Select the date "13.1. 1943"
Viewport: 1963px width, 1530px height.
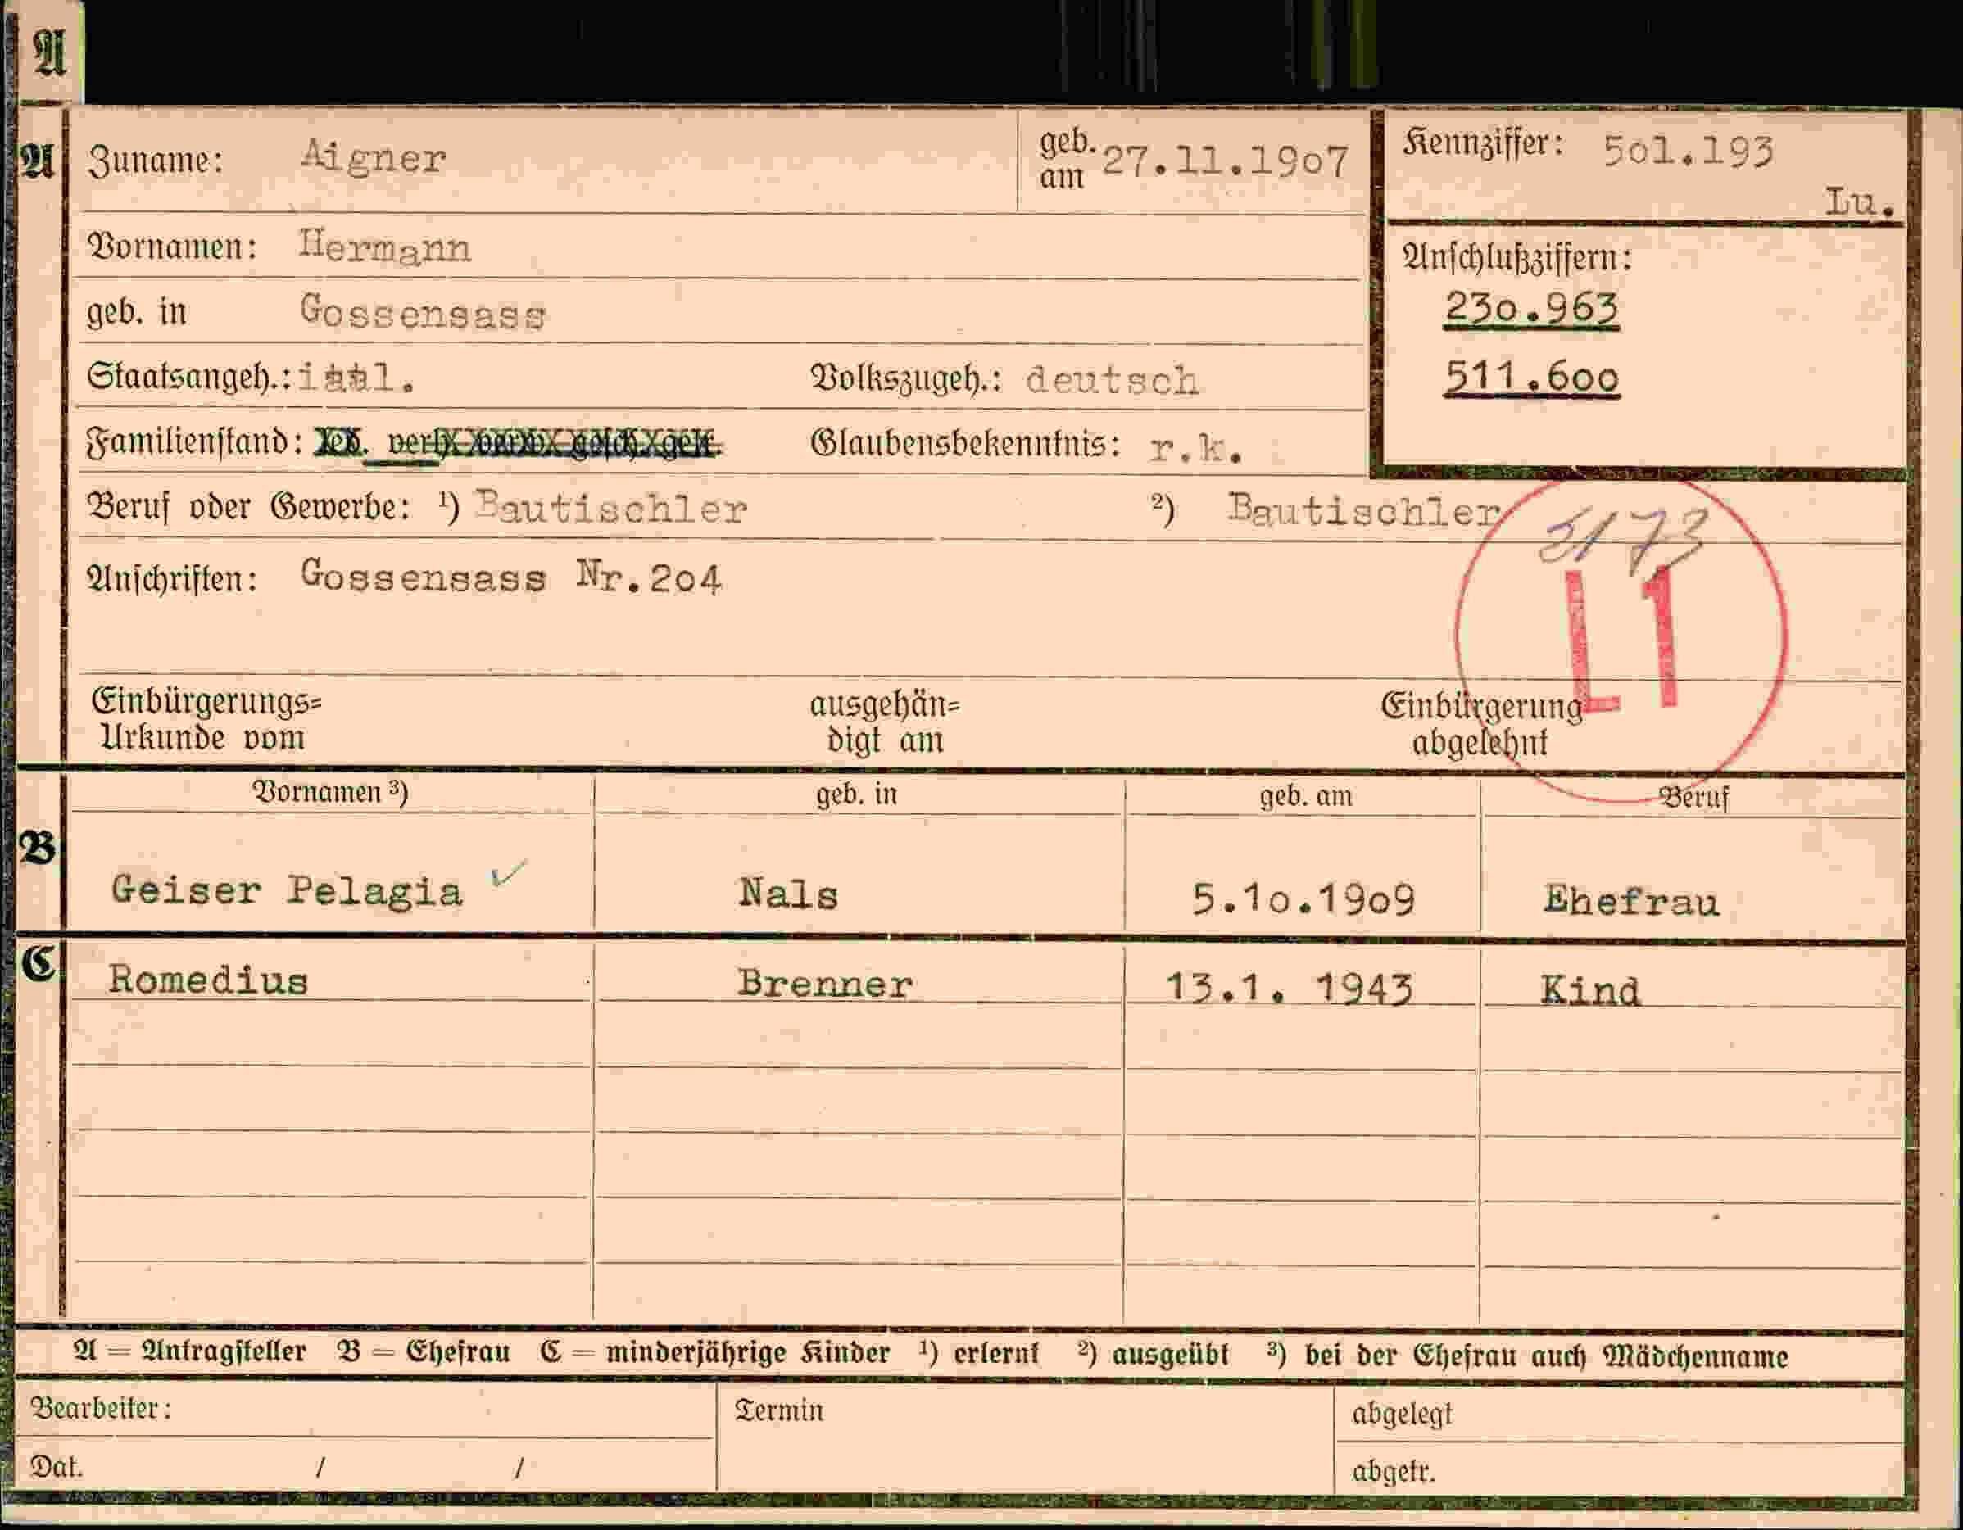(x=1289, y=987)
